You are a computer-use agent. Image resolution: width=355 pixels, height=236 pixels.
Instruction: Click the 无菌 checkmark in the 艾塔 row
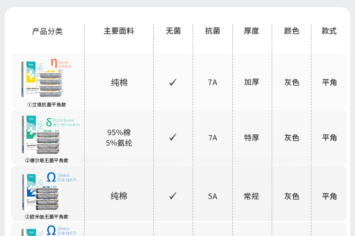tap(173, 82)
